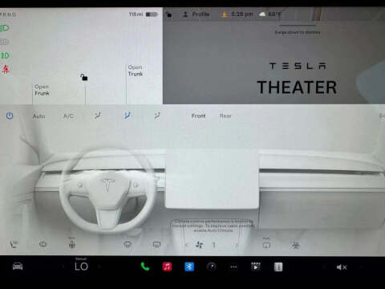385x289 pixels.
Task: Tap the 118 mi battery range indicator
Action: click(x=143, y=14)
